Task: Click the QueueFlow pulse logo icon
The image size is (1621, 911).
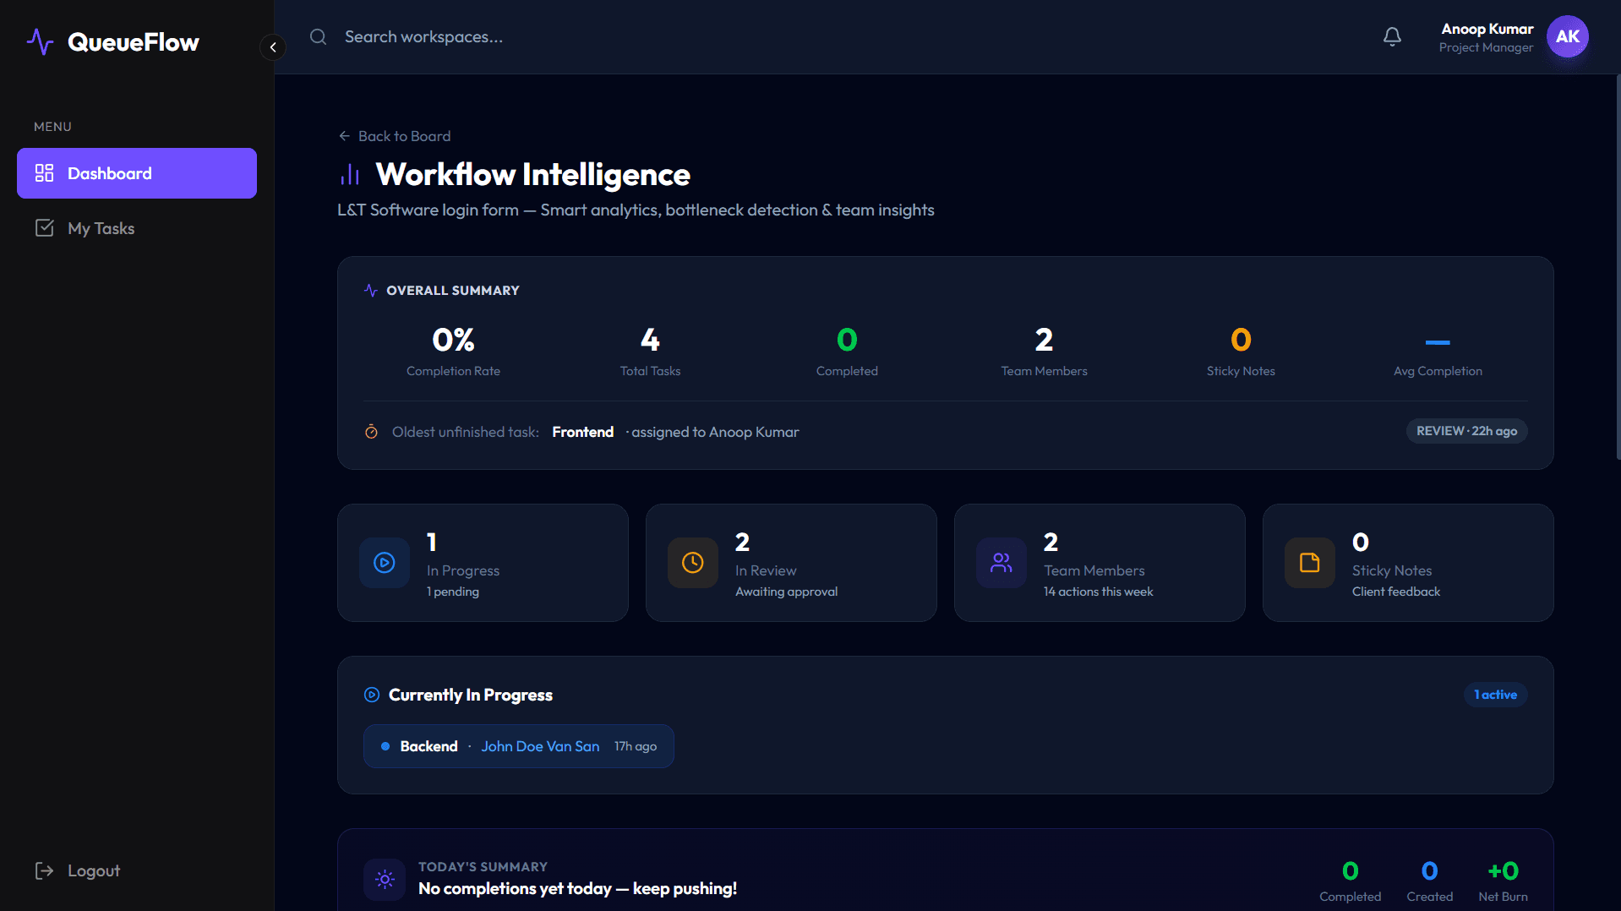Action: (x=40, y=41)
